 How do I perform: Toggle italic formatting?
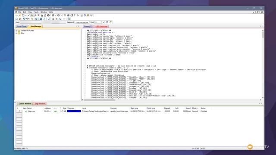point(44,19)
